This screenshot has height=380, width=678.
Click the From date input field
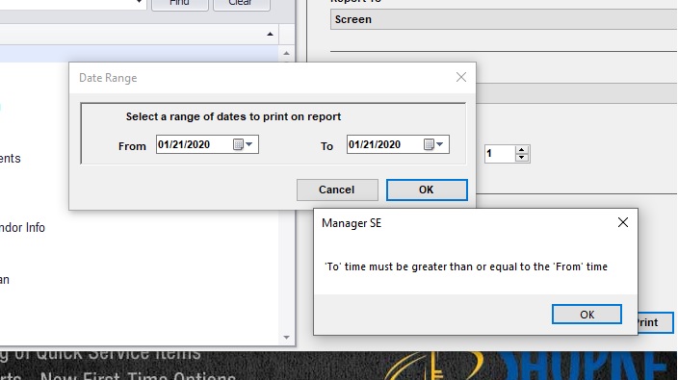coord(207,144)
